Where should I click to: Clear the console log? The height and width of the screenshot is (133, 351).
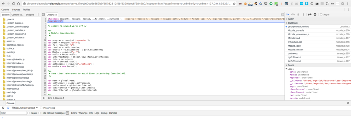click(x=3, y=108)
